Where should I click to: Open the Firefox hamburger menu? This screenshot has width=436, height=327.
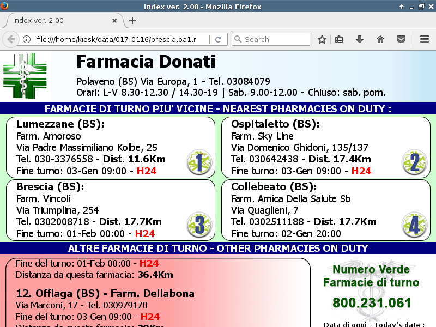point(425,39)
